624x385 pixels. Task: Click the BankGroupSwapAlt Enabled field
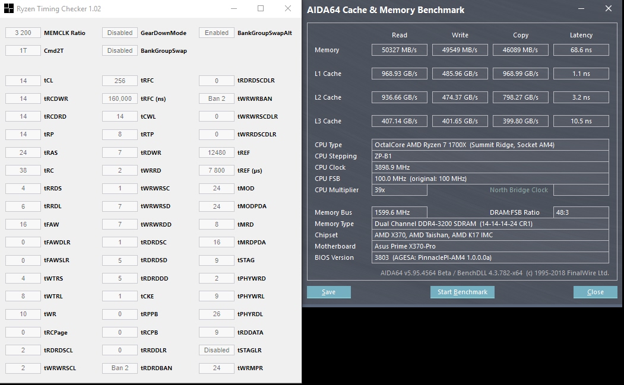coord(217,33)
